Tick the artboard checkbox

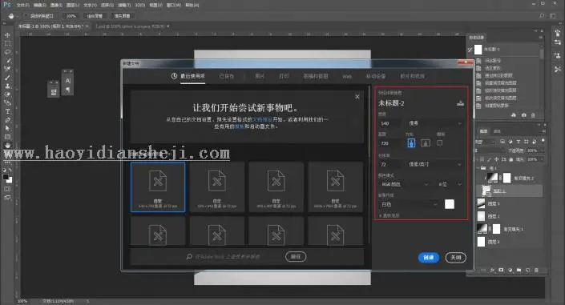[440, 143]
